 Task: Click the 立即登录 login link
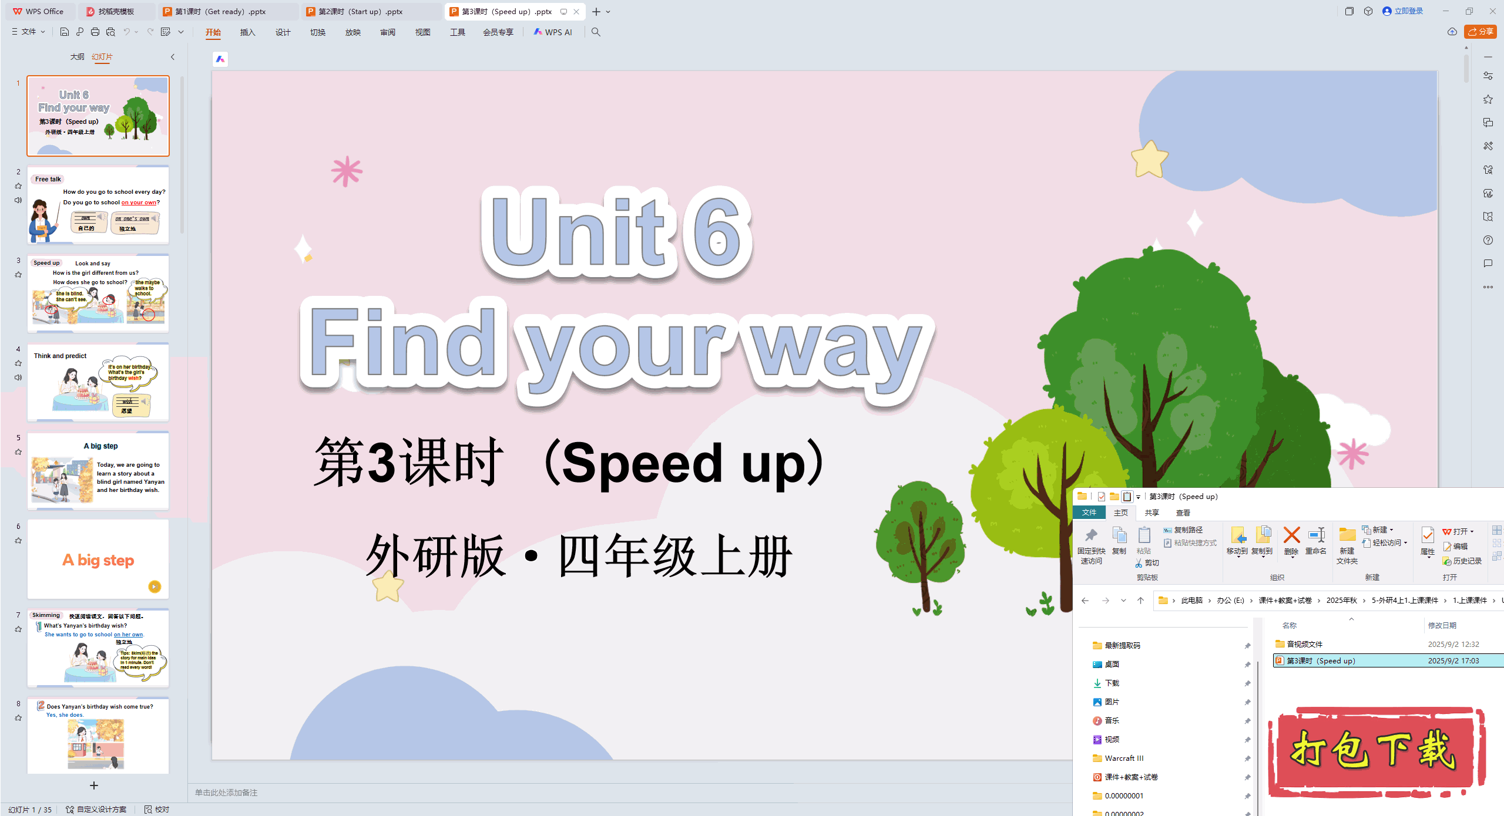tap(1408, 11)
